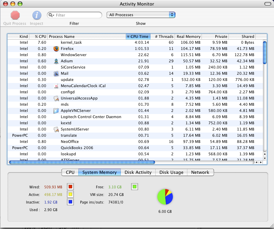Click the UniversalAccessApp icon
Viewport: 274px width, 229px height.
[56, 98]
